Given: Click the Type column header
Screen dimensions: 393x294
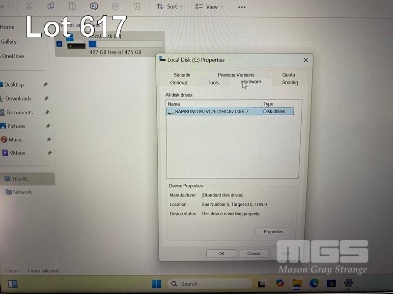Looking at the screenshot, I should pyautogui.click(x=278, y=104).
